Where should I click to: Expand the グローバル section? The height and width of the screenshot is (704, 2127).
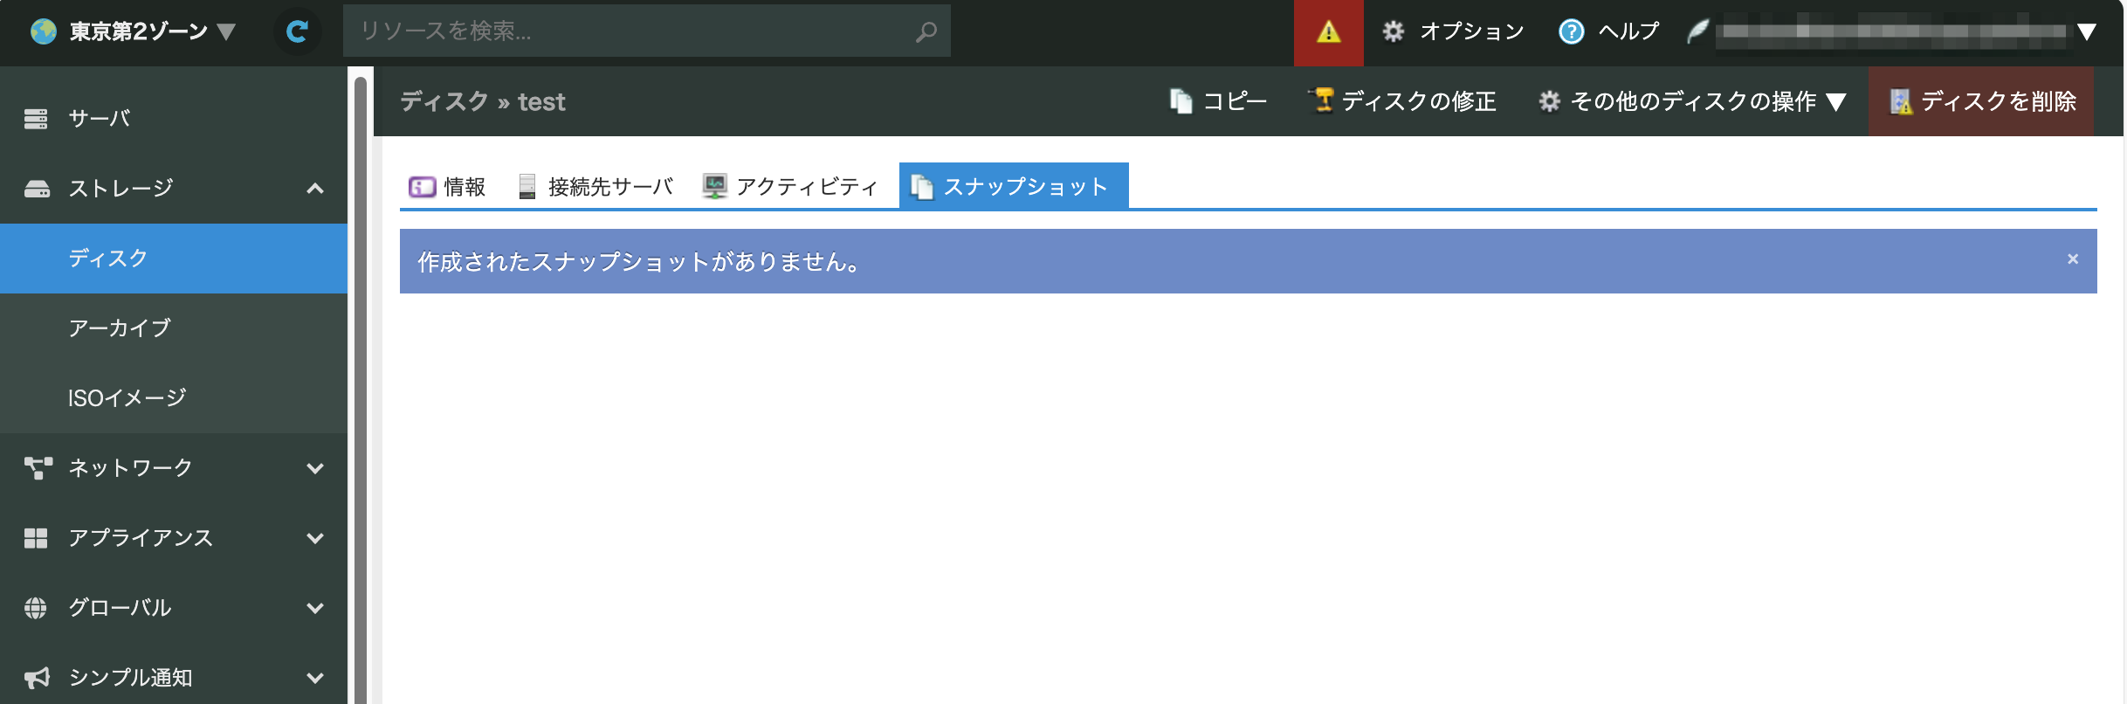315,608
